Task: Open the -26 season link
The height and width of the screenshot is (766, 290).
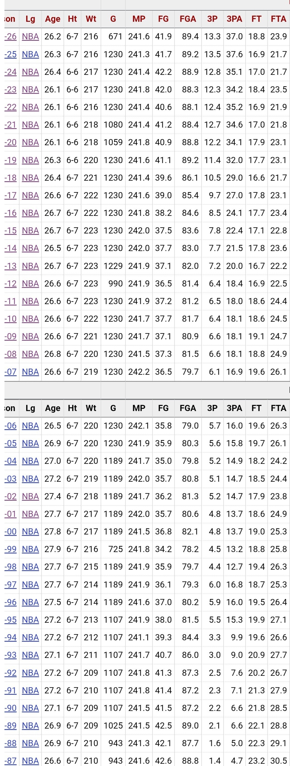Action: pos(11,37)
